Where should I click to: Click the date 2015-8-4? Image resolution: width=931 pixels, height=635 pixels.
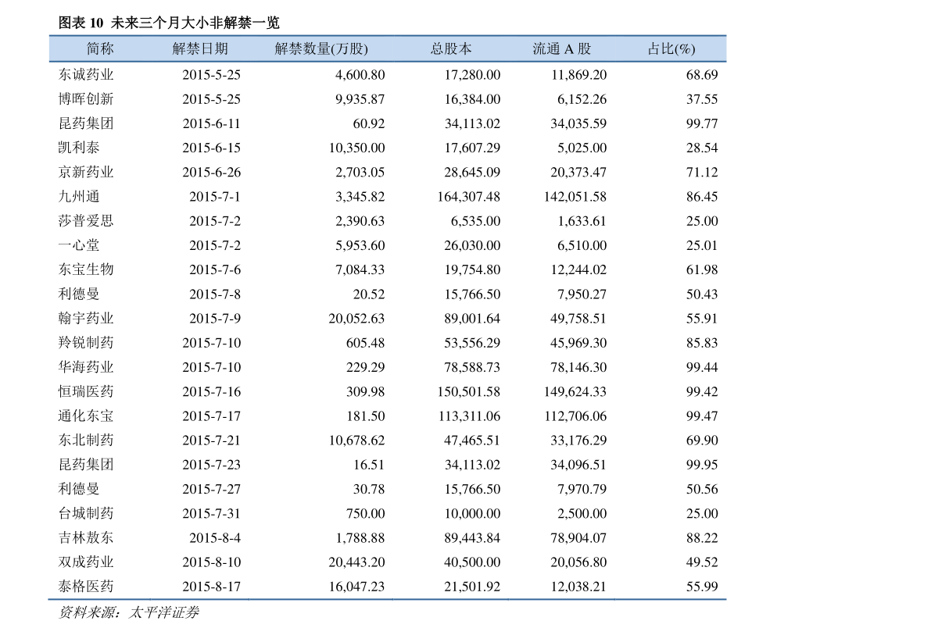click(215, 537)
